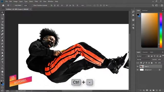The width and height of the screenshot is (164, 92).
Task: Open the layer filter Kind dropdown
Action: [142, 56]
